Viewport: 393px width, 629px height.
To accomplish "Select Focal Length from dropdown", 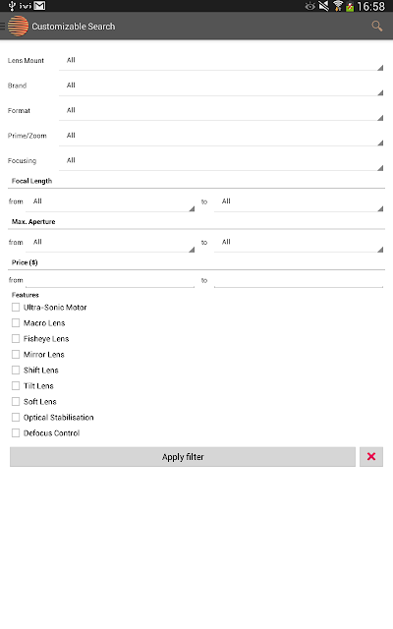I will [110, 201].
